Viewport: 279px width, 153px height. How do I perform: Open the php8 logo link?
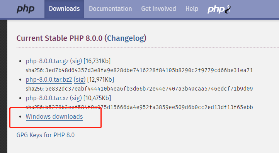click(x=219, y=9)
